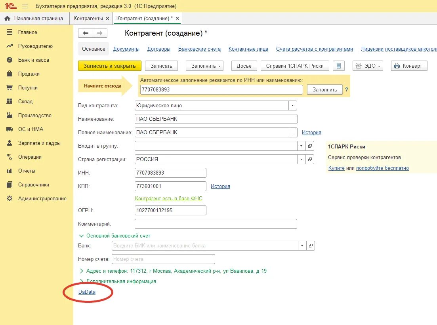Open the Договоры form link
Image resolution: width=437 pixels, height=325 pixels.
[159, 49]
